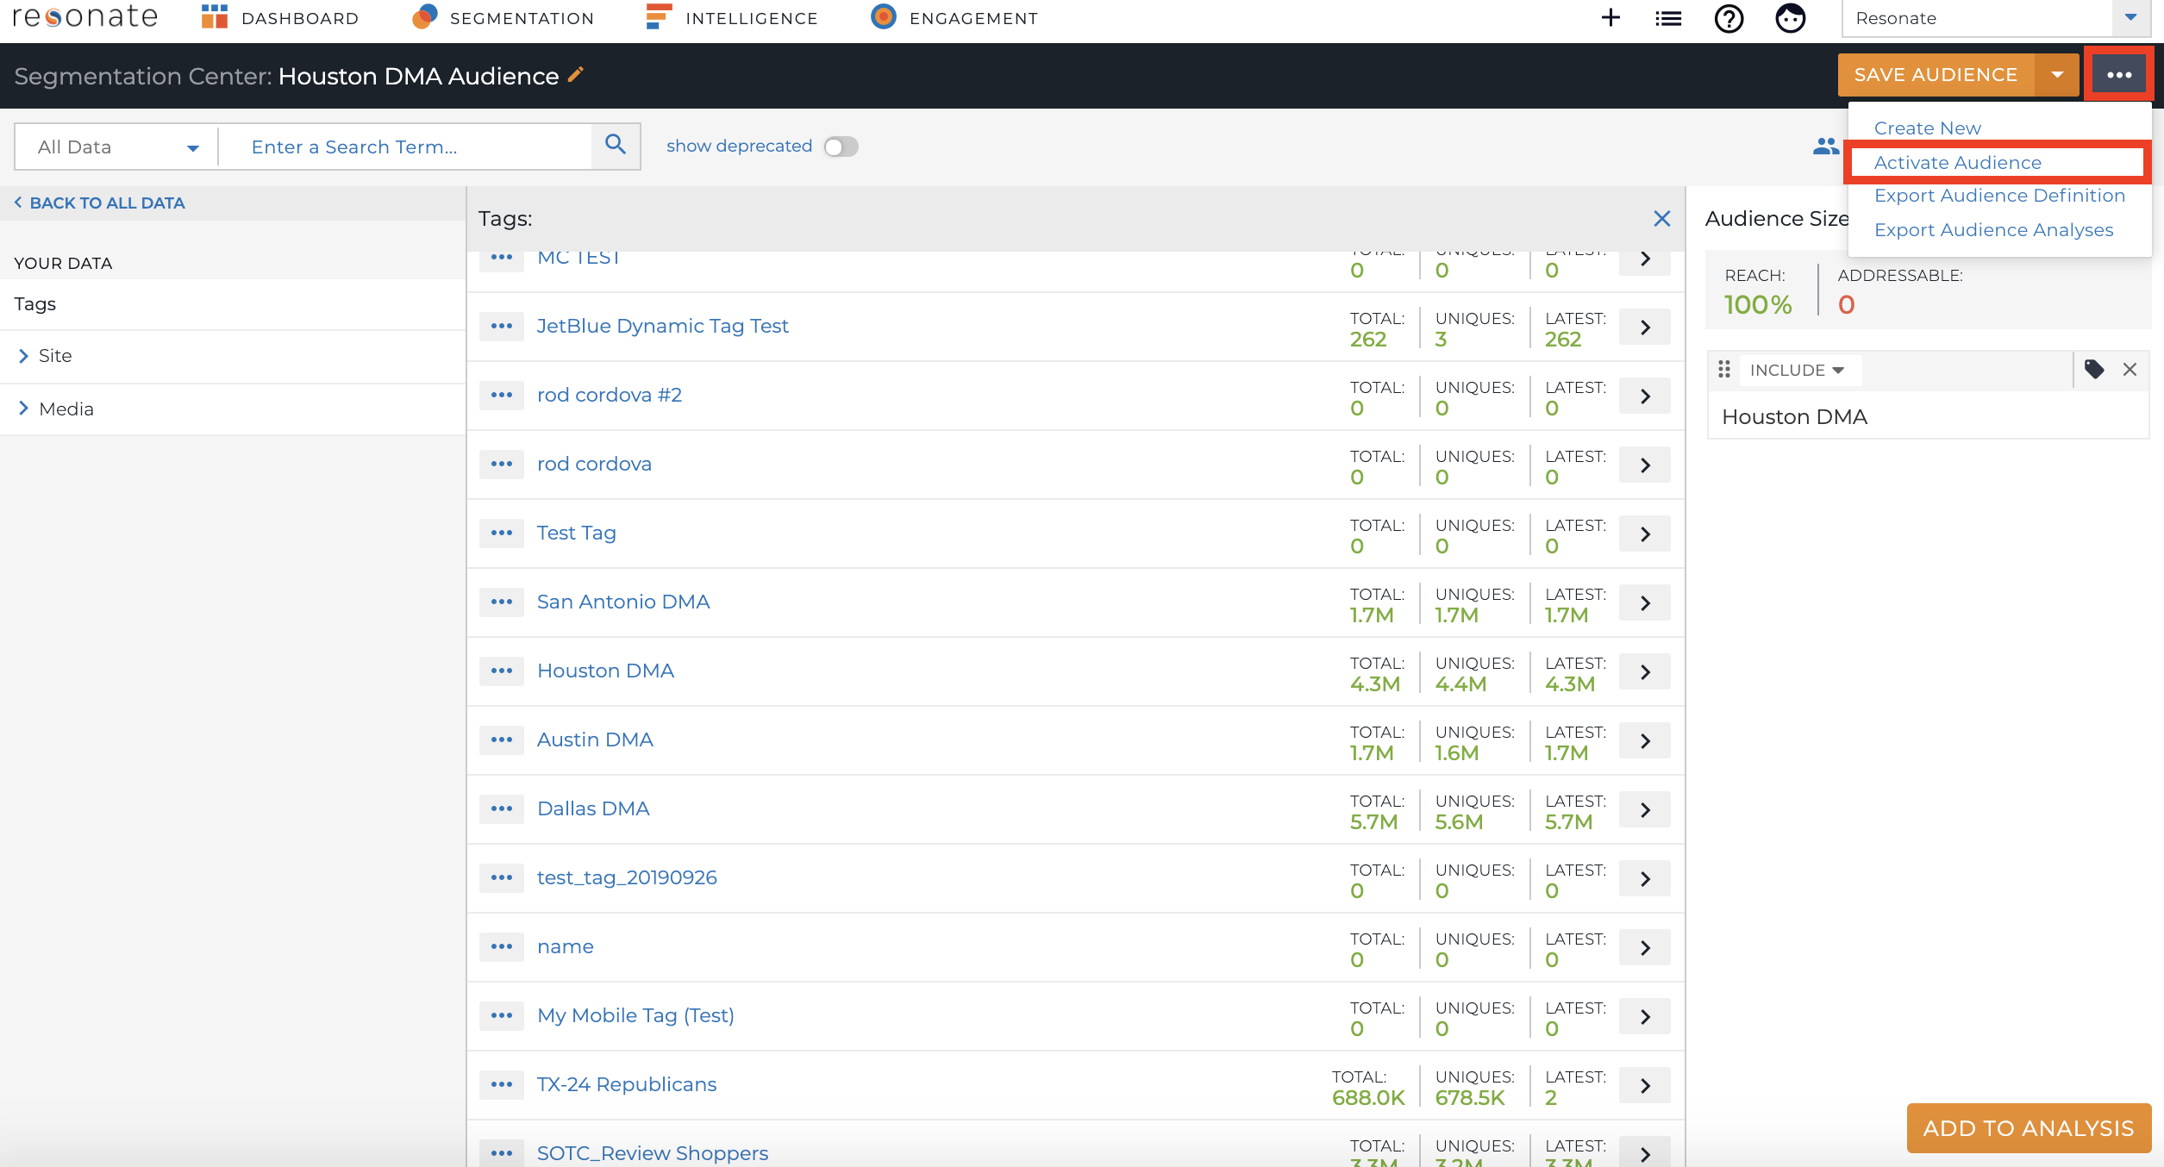This screenshot has width=2164, height=1167.
Task: Open the help question mark icon
Action: pos(1729,18)
